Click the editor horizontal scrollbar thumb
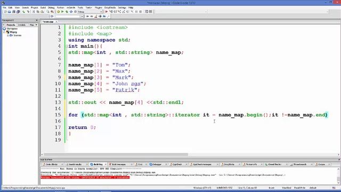Screen dimensions: 341x192 pyautogui.click(x=116, y=154)
